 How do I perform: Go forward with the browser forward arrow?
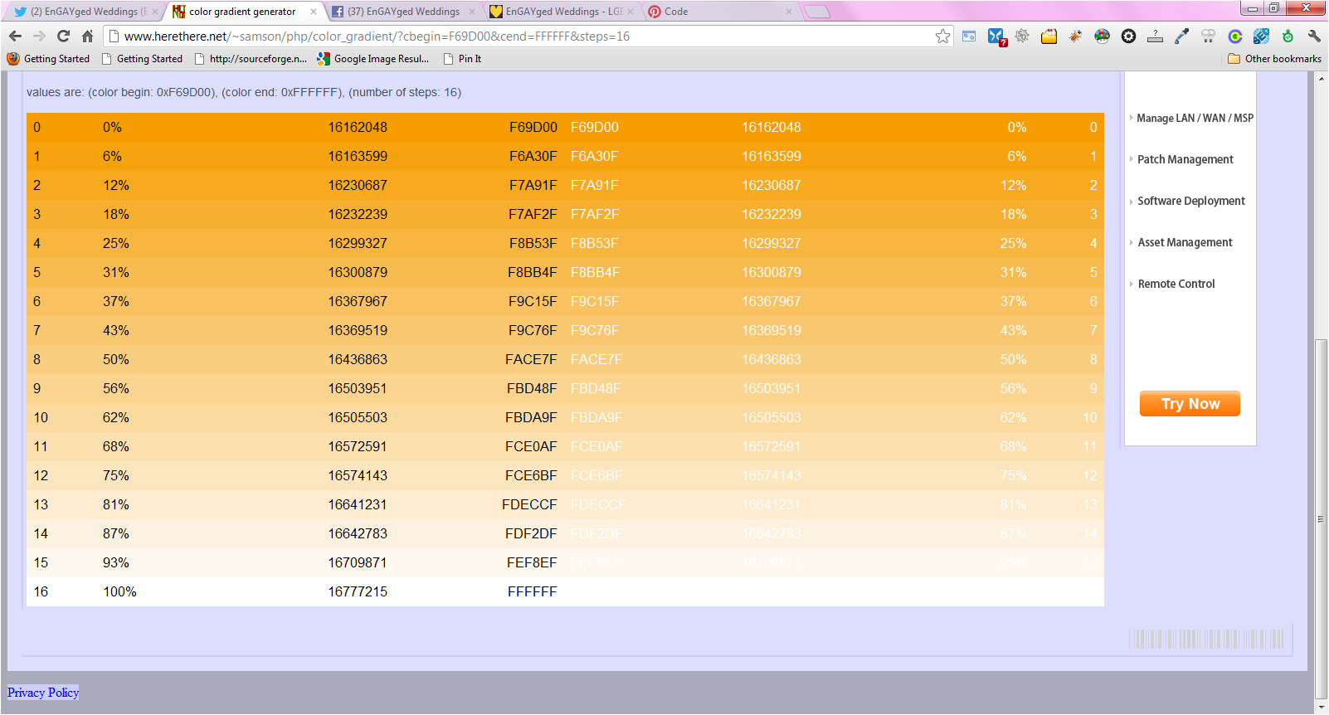click(39, 36)
